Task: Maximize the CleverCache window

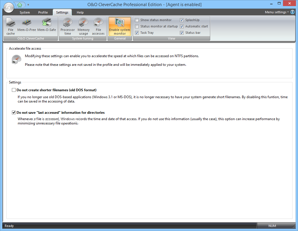Action: (x=279, y=3)
